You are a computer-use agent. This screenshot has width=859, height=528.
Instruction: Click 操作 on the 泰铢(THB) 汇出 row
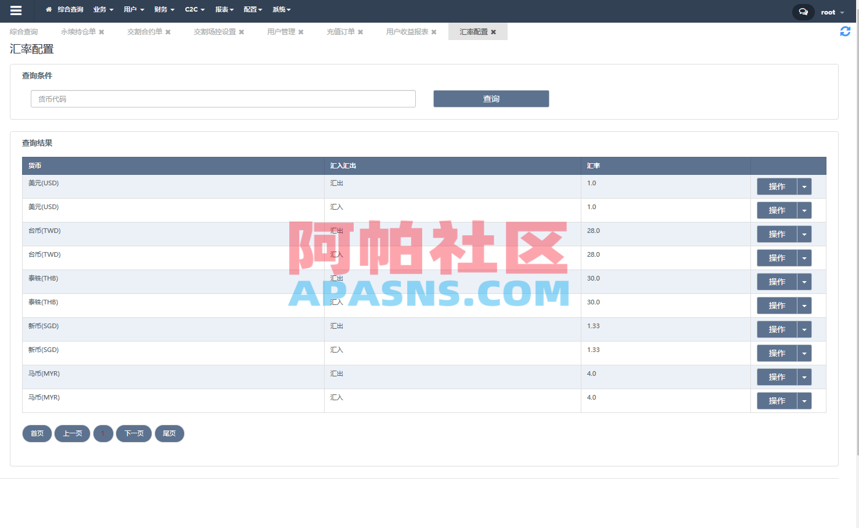pos(777,282)
